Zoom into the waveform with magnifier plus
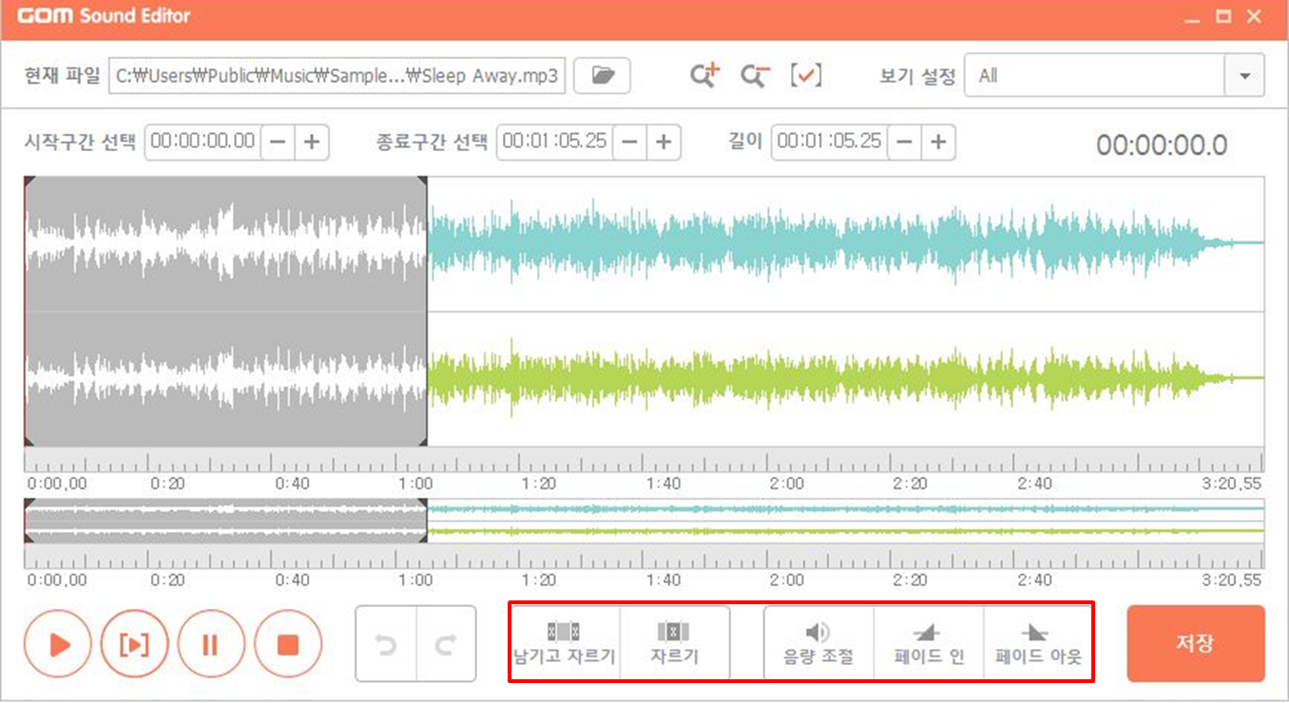1289x703 pixels. 704,75
